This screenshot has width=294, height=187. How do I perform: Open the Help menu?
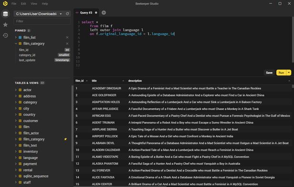point(45,3)
